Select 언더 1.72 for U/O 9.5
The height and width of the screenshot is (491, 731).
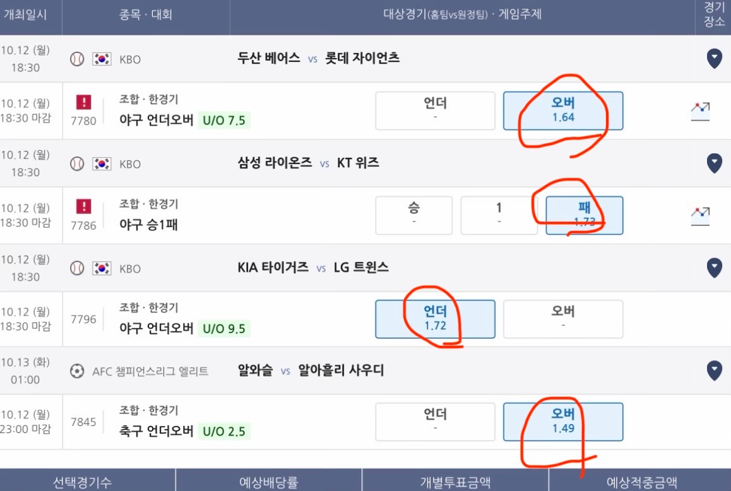pyautogui.click(x=435, y=319)
